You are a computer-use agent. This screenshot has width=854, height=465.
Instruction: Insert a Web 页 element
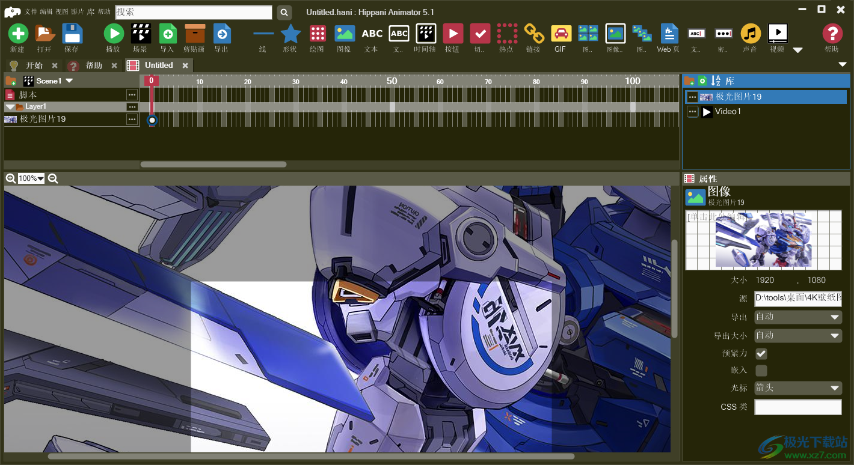[x=669, y=34]
